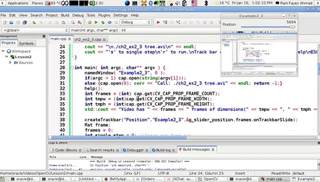Viewport: 320px width, 182px height.
Task: Select the Lesson2 project in tree
Action: 23,57
